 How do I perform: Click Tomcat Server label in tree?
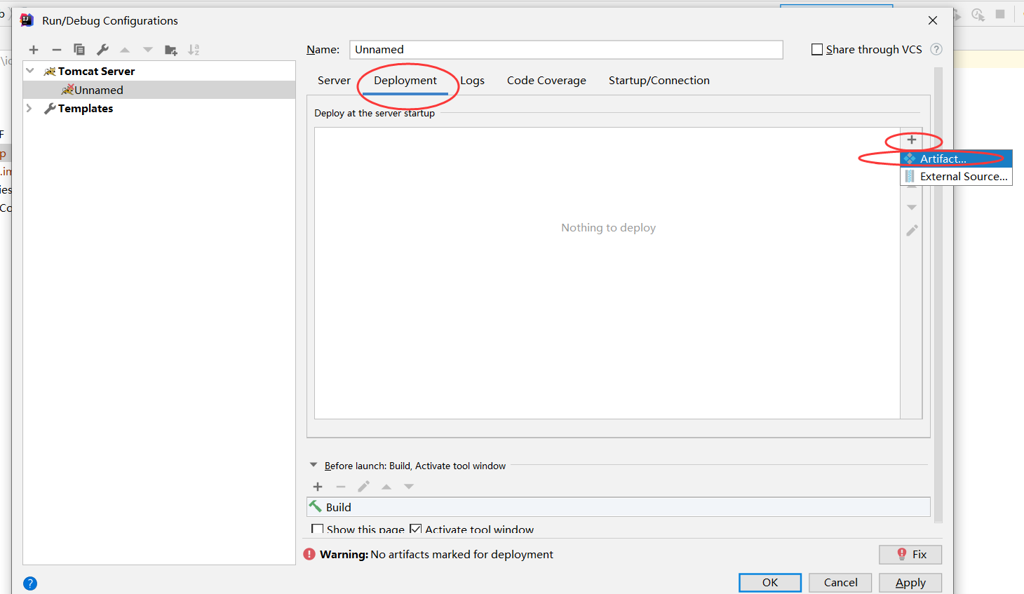click(96, 72)
